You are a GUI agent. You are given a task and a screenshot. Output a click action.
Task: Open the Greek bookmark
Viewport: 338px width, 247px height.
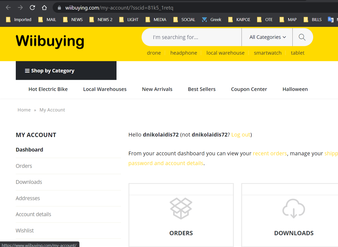[212, 19]
